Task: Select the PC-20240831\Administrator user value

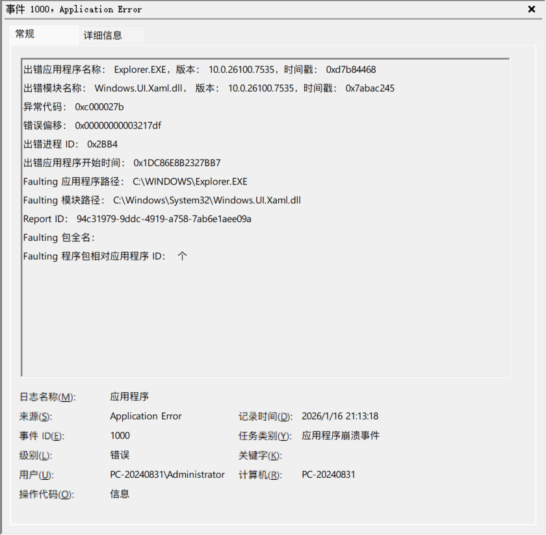Action: (x=169, y=475)
